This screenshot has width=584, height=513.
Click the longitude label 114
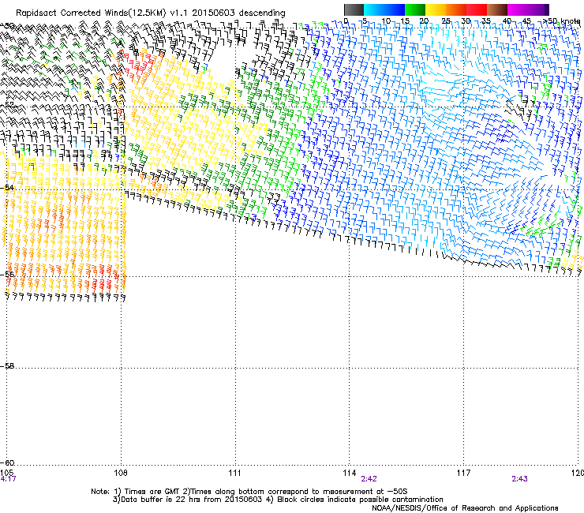(x=349, y=473)
